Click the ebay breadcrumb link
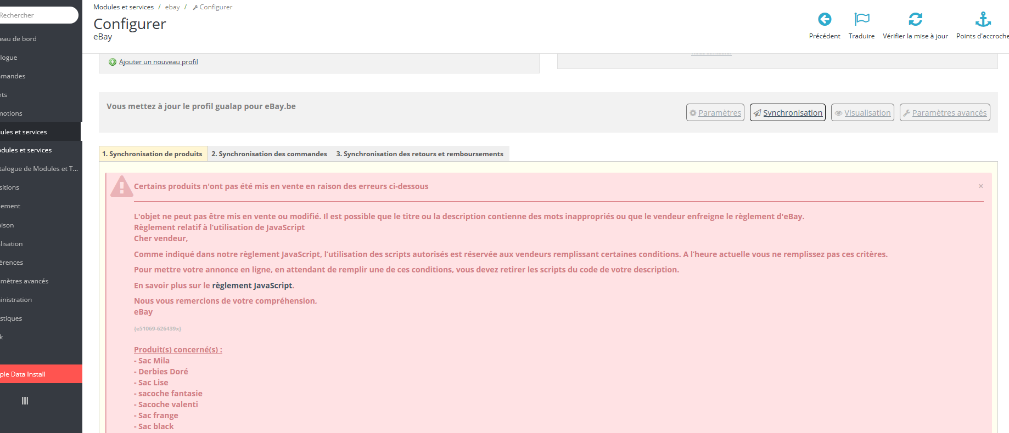The width and height of the screenshot is (1009, 433). [x=172, y=7]
